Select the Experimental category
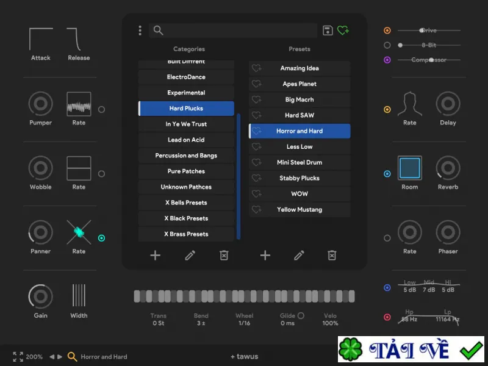The image size is (488, 366). 186,93
